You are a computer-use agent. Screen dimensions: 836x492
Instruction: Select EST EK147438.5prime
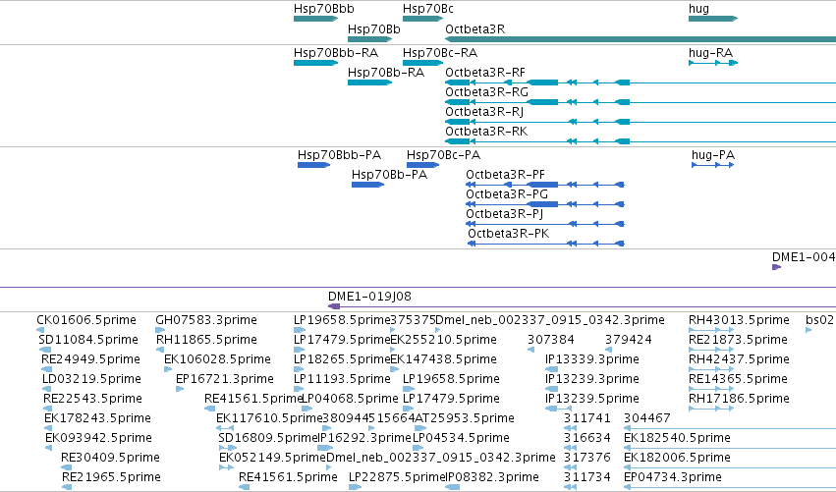coord(444,359)
